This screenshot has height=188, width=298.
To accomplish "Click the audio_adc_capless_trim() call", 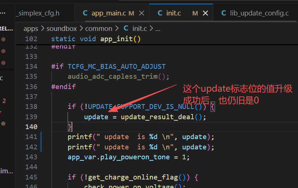I will [118, 77].
